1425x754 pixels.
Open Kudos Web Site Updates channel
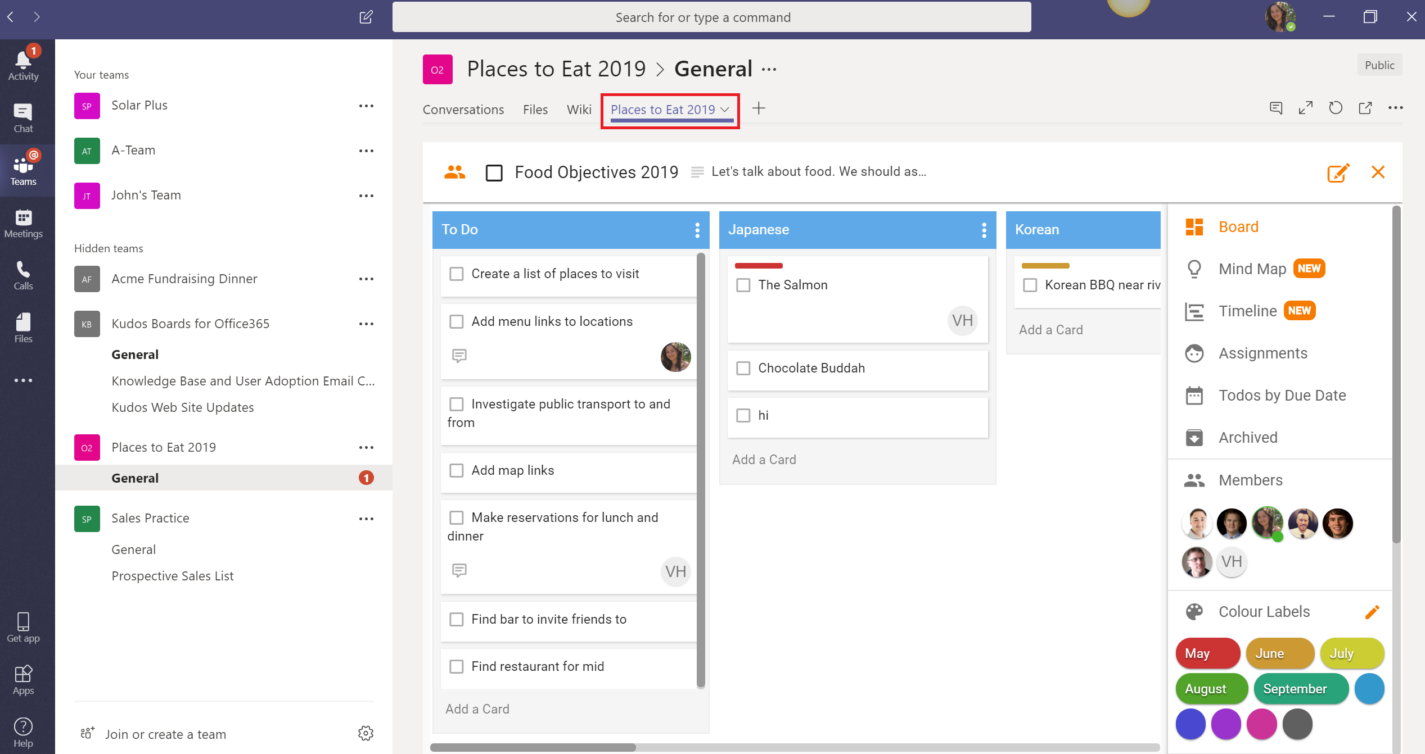click(183, 407)
